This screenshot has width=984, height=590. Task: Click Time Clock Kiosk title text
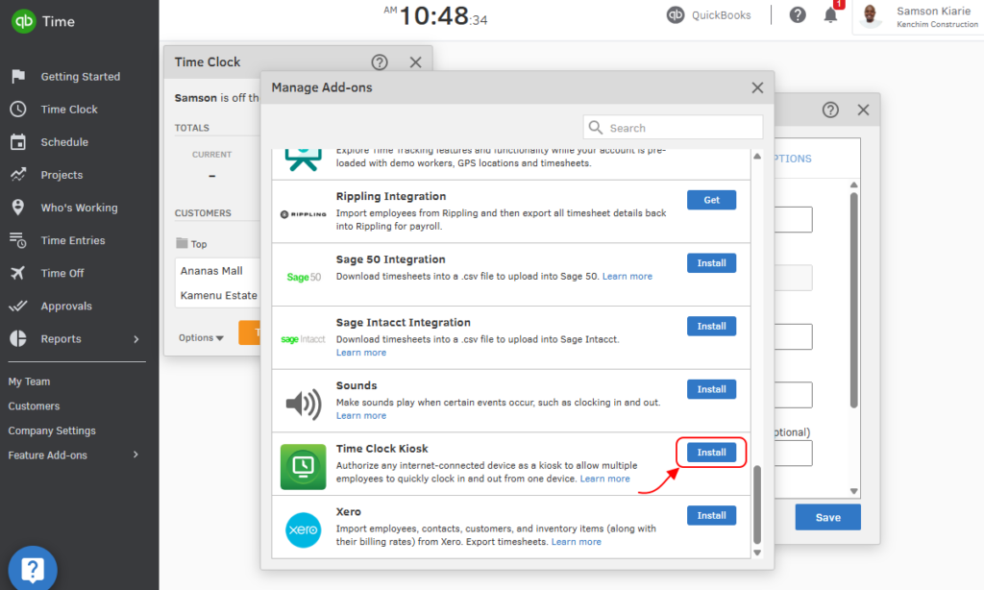[x=381, y=448]
